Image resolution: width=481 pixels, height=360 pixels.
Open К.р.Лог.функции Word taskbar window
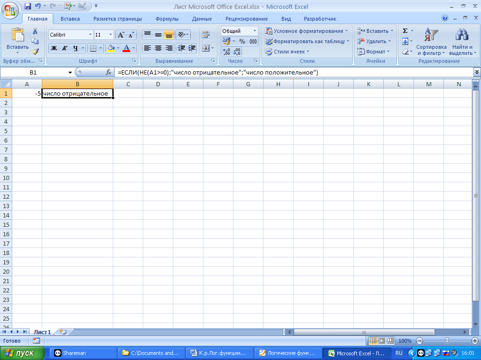pos(219,353)
